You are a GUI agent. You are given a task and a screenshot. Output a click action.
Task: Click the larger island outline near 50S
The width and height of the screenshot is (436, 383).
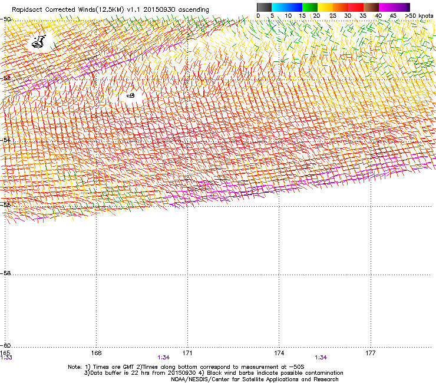(39, 42)
